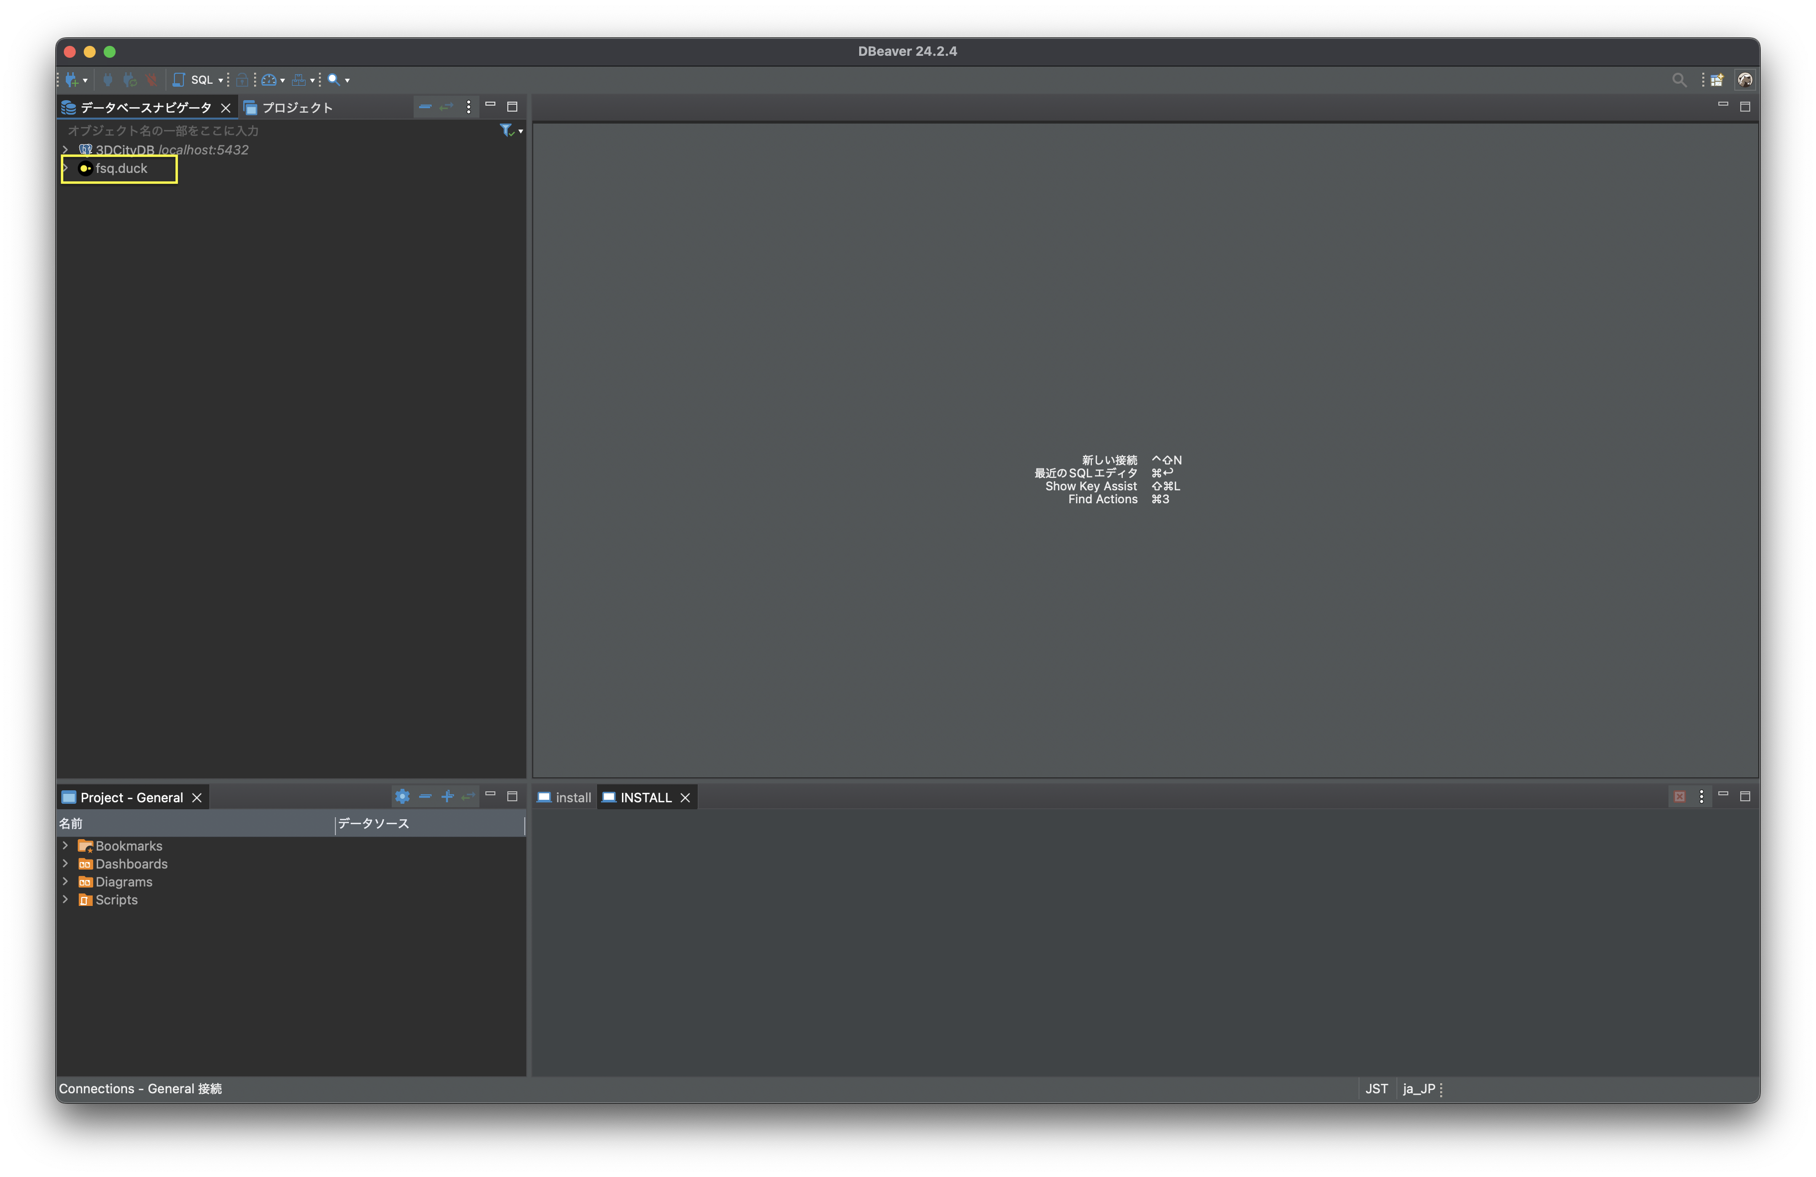This screenshot has width=1816, height=1177.
Task: Click the データソース column header
Action: click(x=374, y=823)
